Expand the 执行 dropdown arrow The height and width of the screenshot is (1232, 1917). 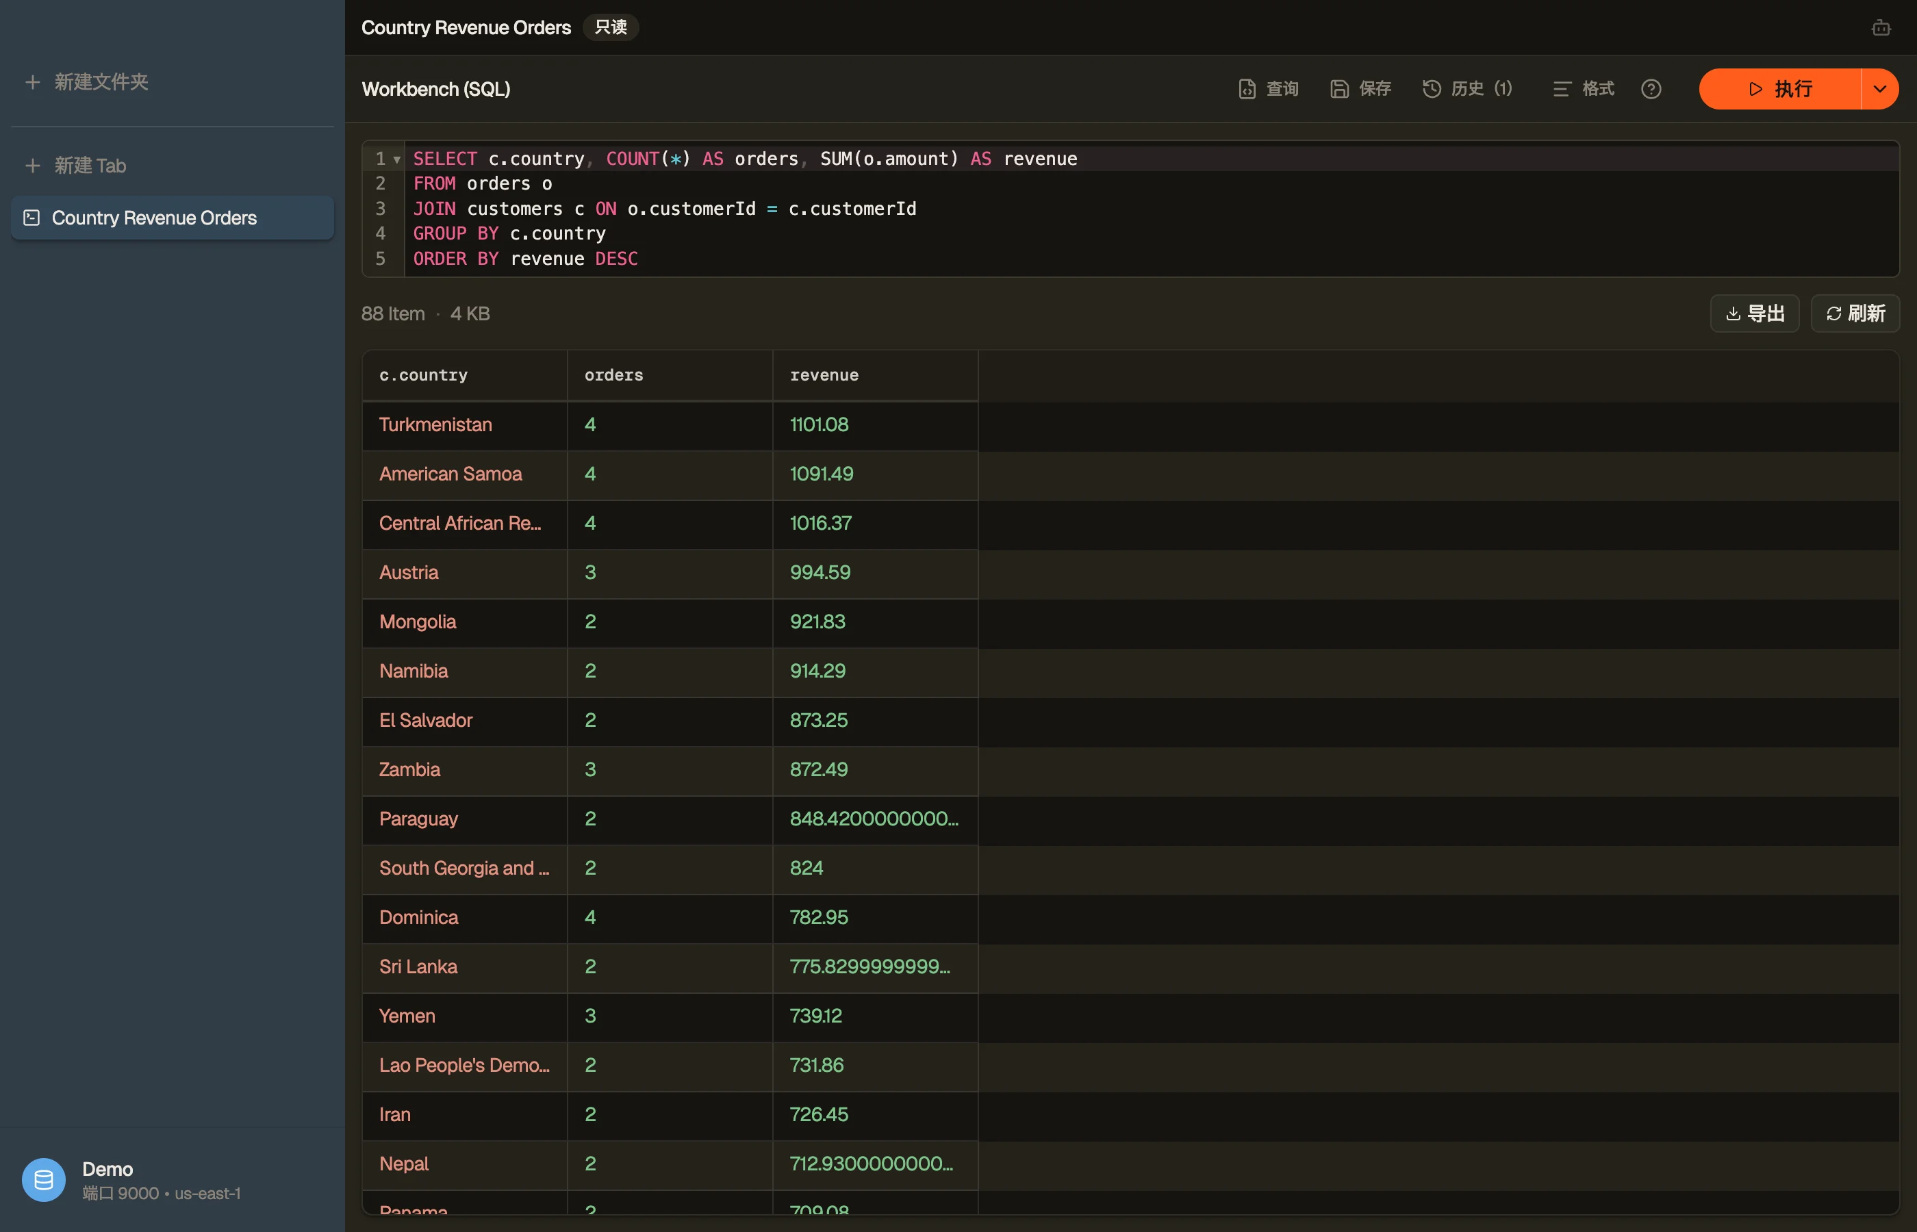(1880, 89)
